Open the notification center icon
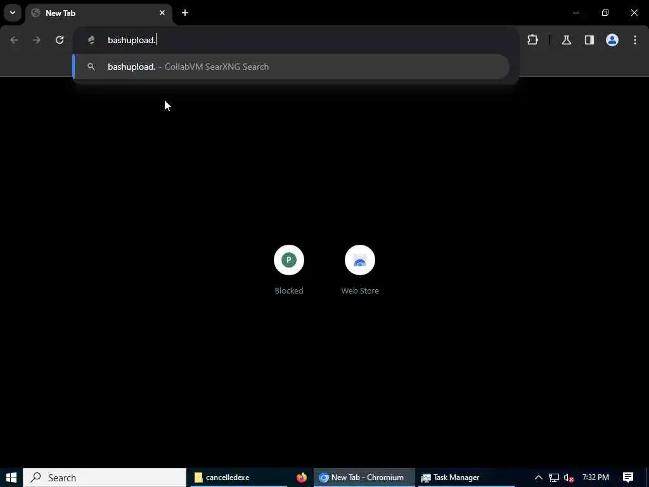The image size is (649, 487). [x=628, y=477]
